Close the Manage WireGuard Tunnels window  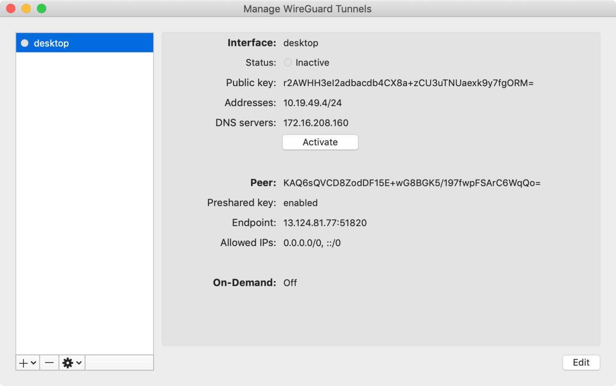(x=11, y=8)
